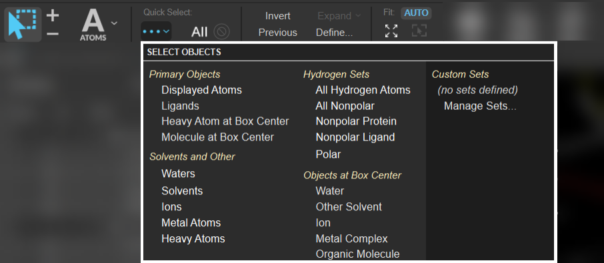Choose Heavy Atom at Box Center
The image size is (604, 263).
coord(225,121)
